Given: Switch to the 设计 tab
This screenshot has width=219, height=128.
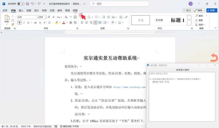Looking at the screenshot, I should pos(37,10).
